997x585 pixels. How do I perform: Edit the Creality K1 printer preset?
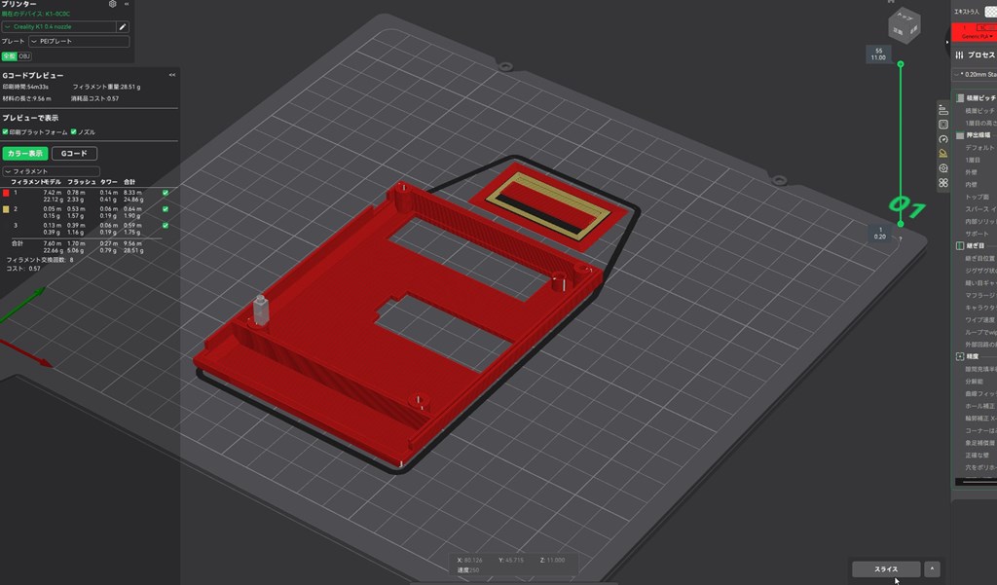point(123,26)
